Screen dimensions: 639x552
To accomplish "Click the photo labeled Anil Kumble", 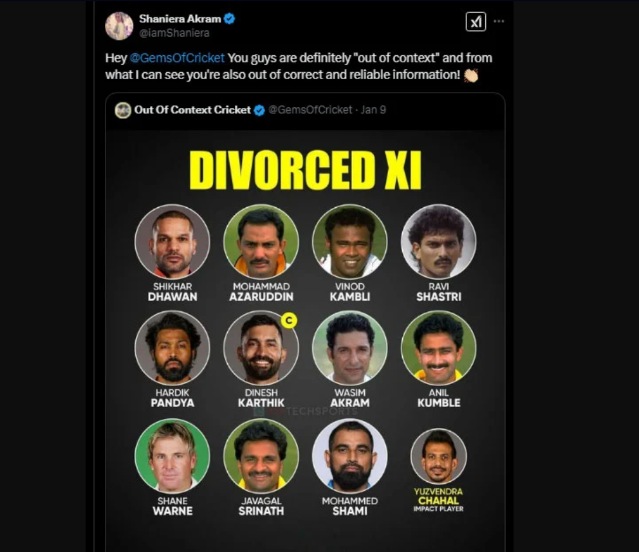I will point(438,348).
